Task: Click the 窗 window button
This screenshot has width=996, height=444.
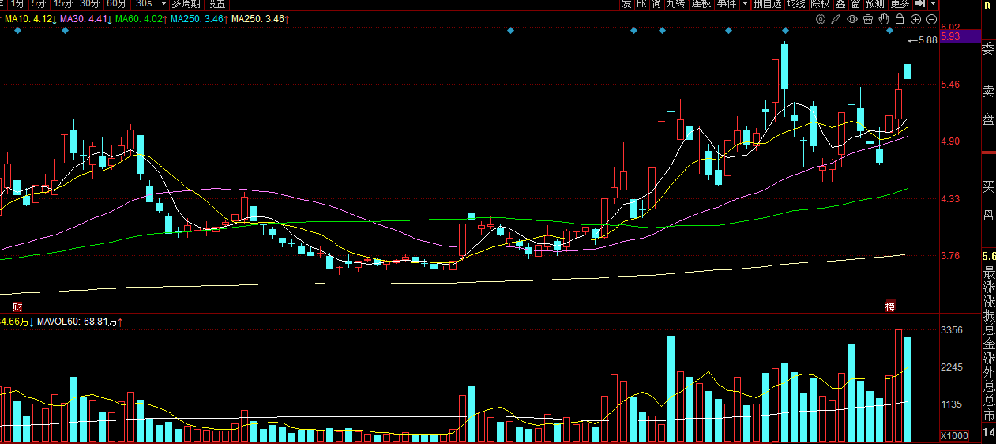Action: point(855,4)
